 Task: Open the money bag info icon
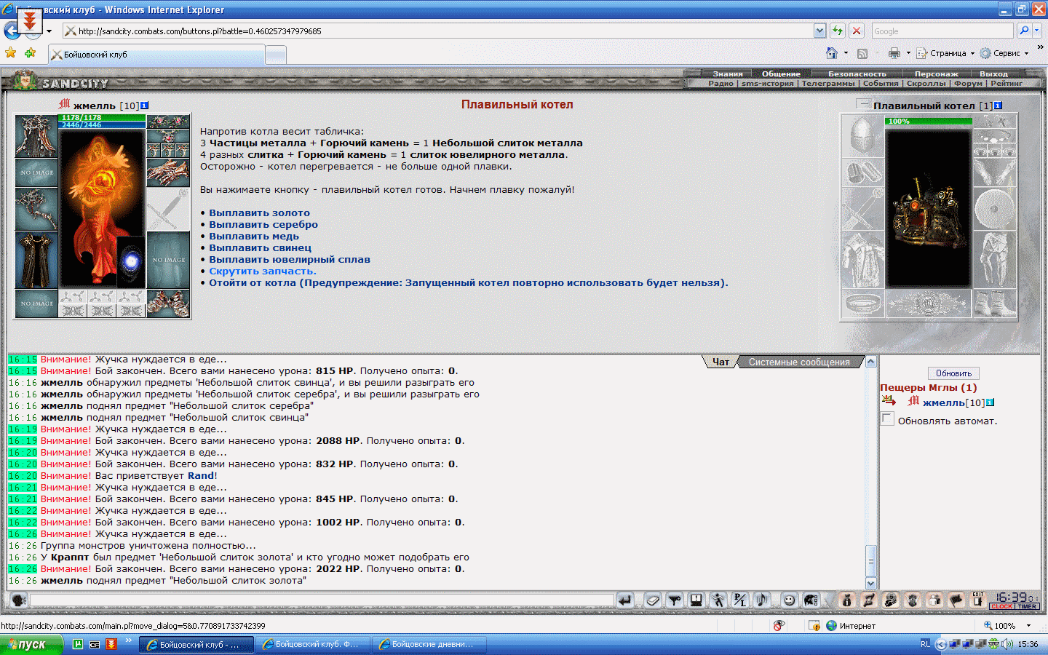click(x=846, y=600)
